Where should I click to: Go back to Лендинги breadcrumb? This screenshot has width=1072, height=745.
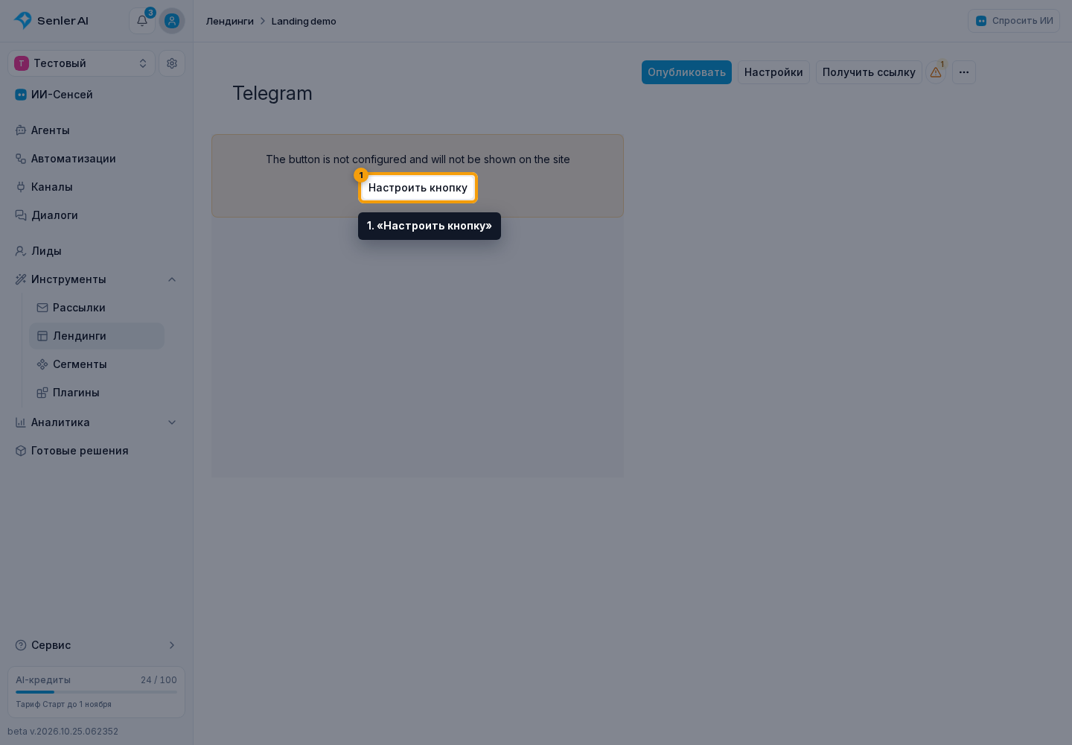[230, 21]
